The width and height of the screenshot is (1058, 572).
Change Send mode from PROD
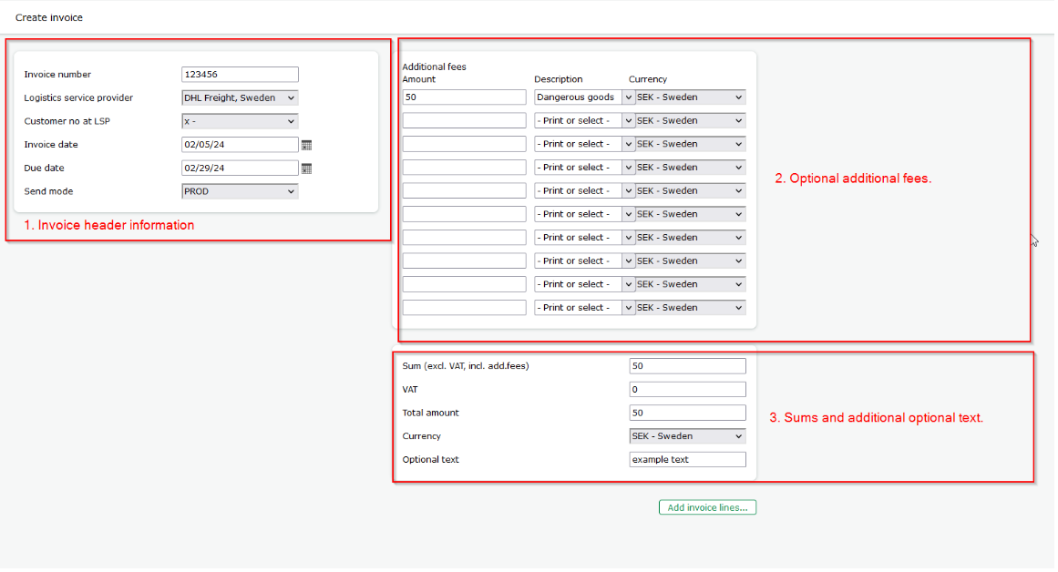tap(240, 191)
